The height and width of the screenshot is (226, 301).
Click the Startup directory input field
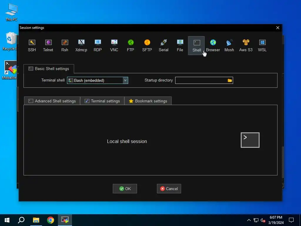[204, 80]
